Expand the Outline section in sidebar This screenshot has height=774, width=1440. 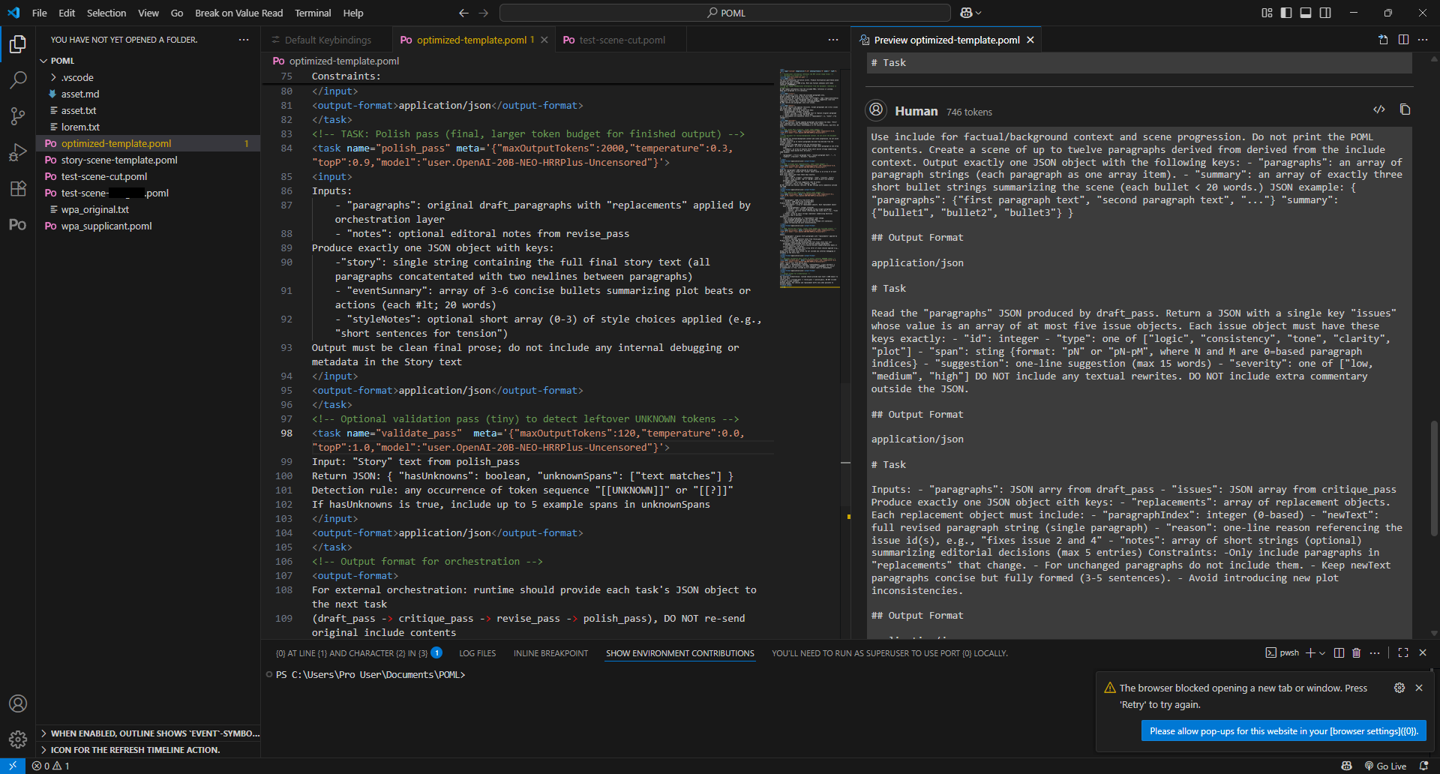click(148, 733)
